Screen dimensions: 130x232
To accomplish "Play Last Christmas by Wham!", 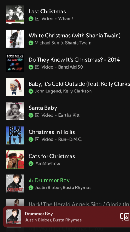I will point(65,14).
